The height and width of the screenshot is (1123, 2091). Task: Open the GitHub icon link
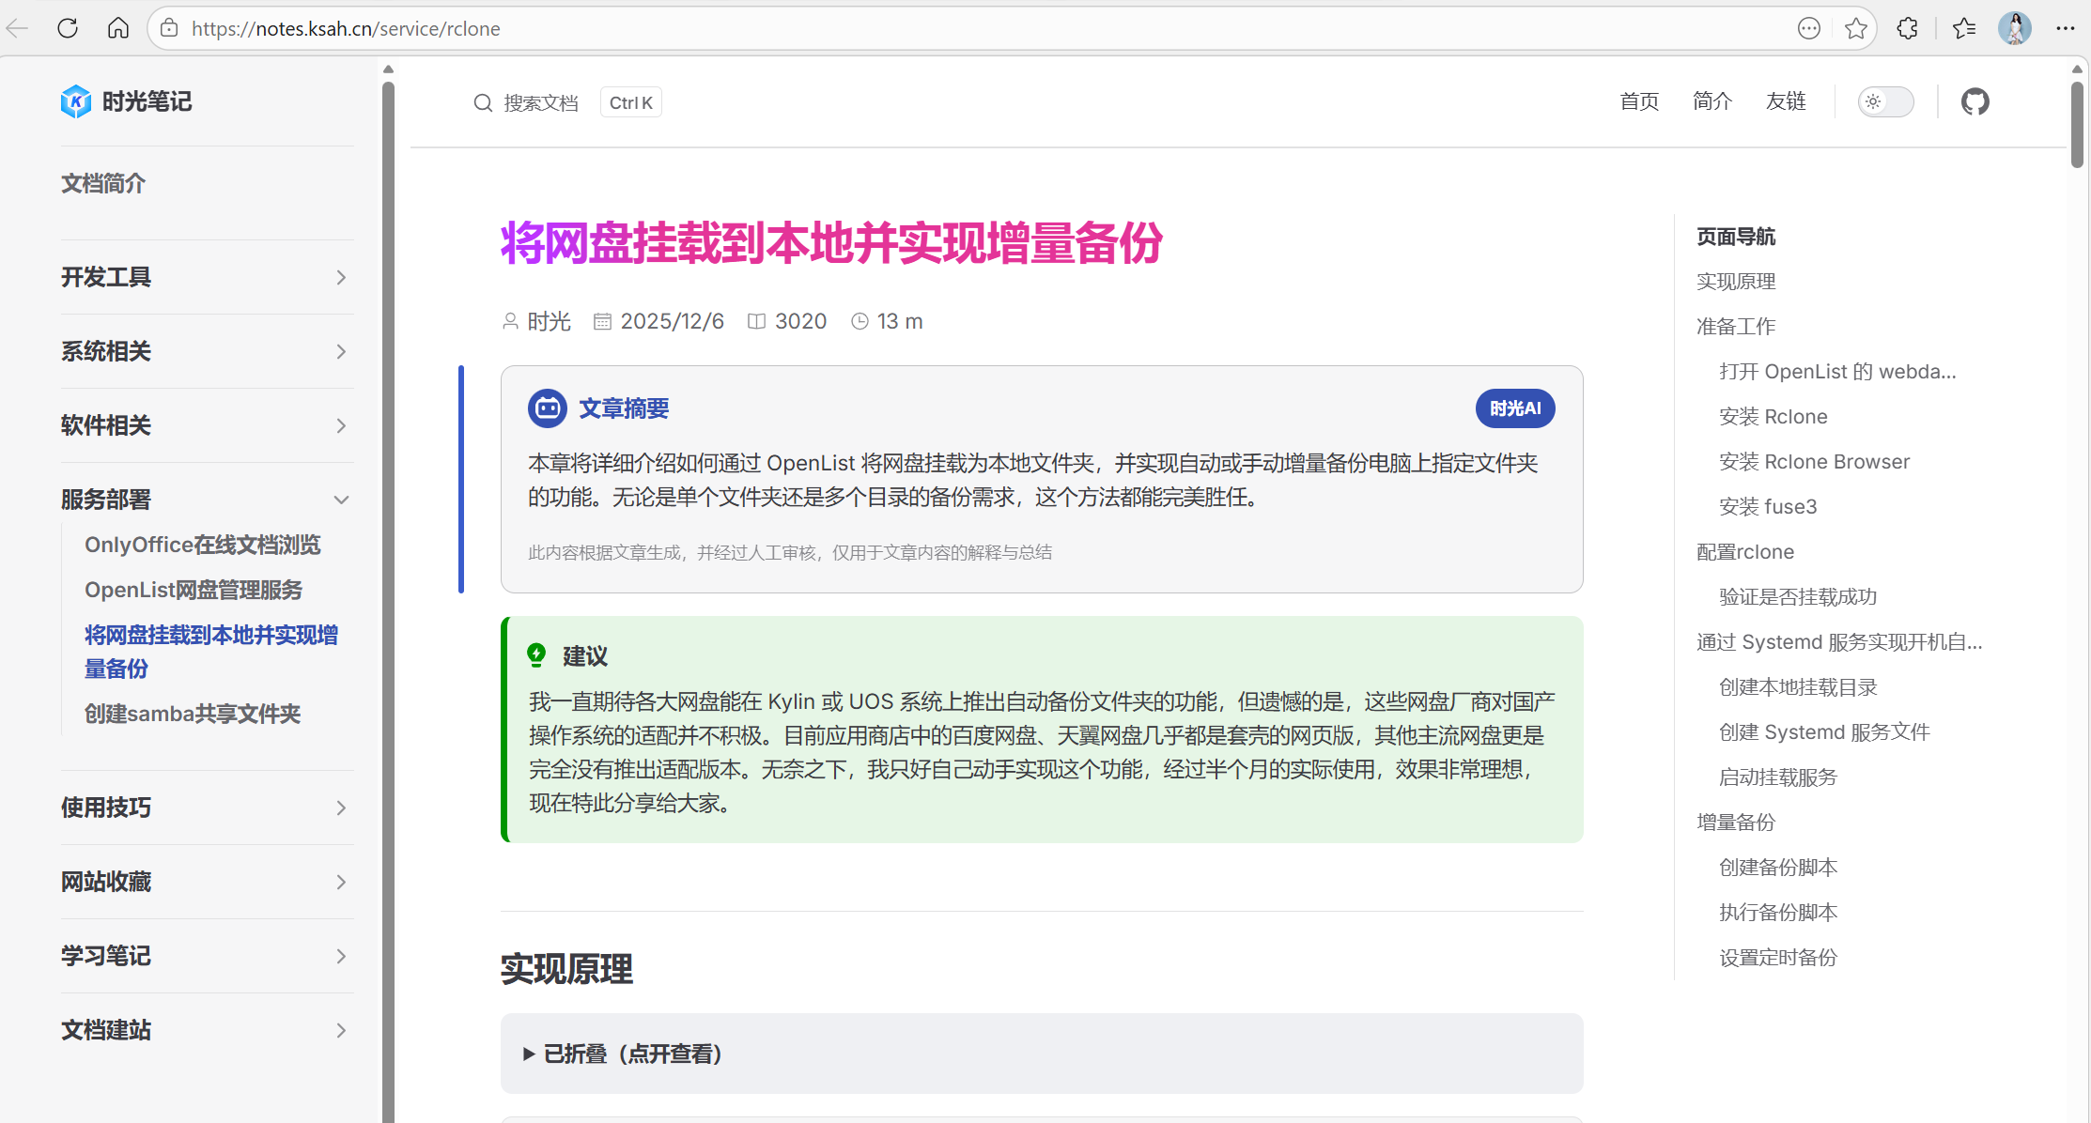pos(1975,101)
